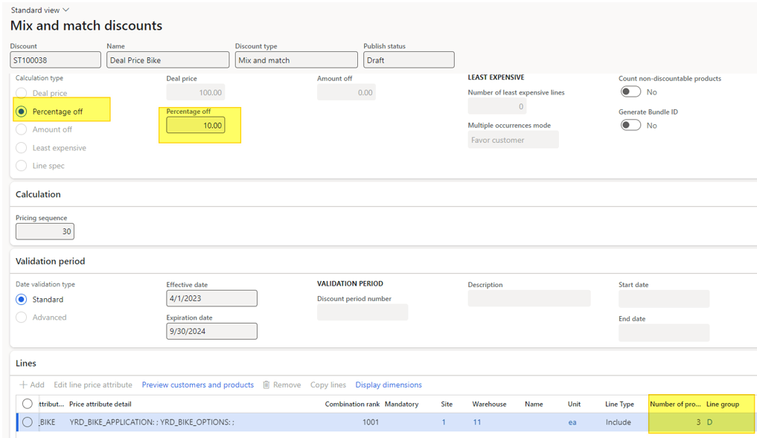Screen dimensions: 757x438
Task: Click the Pricing sequence field
Action: 45,231
